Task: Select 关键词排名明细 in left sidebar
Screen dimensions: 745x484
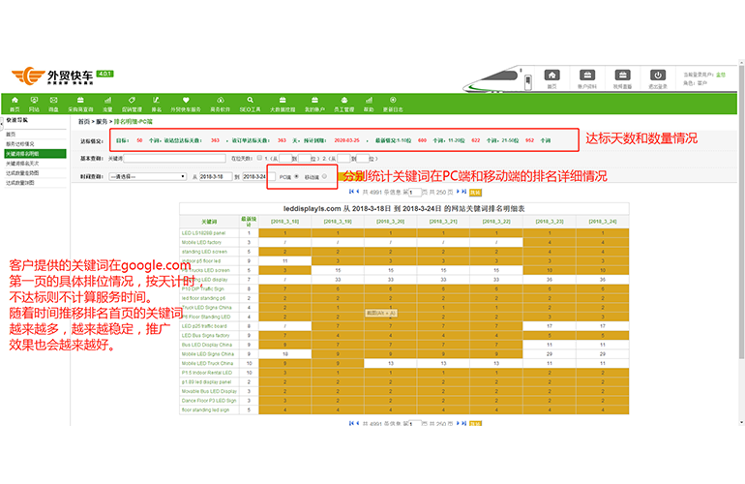Action: (x=23, y=154)
